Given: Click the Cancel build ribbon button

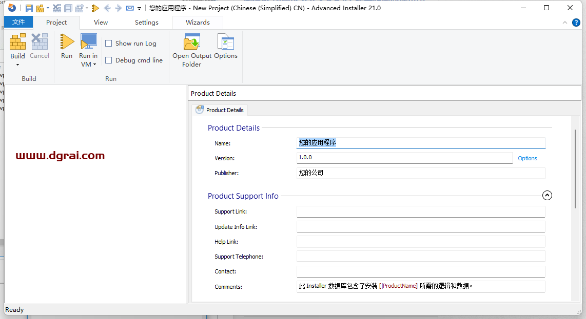Looking at the screenshot, I should 39,46.
